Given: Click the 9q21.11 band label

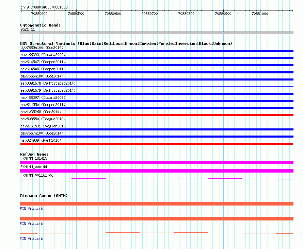Looking at the screenshot, I should pyautogui.click(x=28, y=29).
